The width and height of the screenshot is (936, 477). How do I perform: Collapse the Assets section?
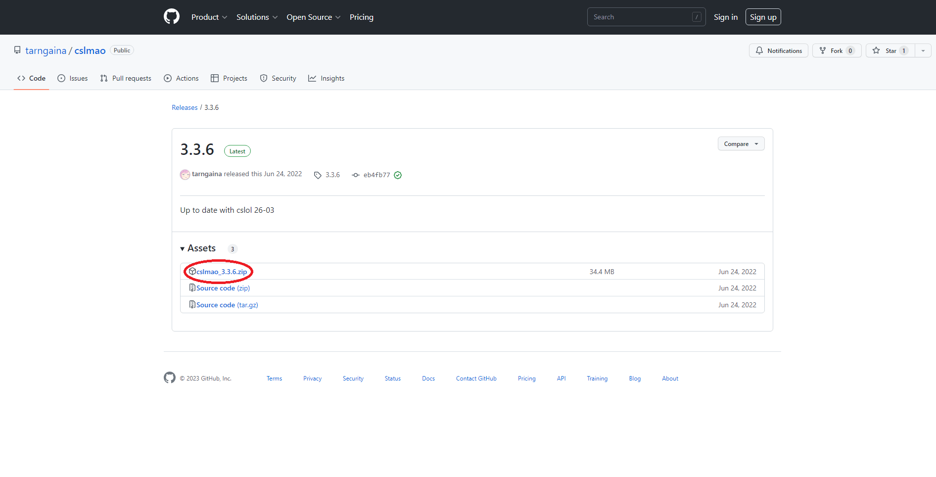pos(198,248)
